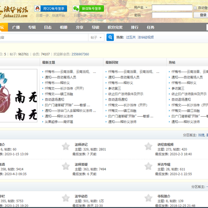Open the 积分兑奖 nav tab
208x208 pixels.
click(x=115, y=27)
